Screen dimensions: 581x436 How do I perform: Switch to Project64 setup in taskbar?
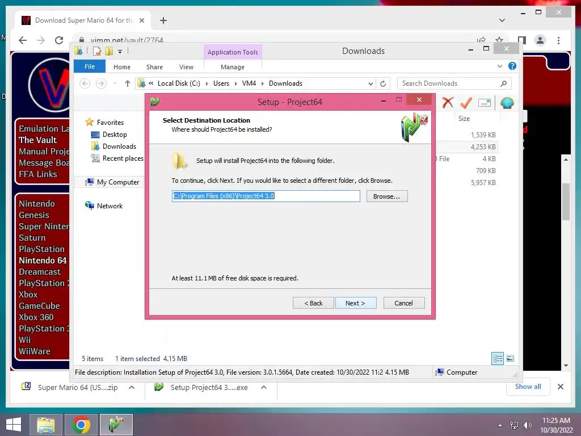coord(116,425)
